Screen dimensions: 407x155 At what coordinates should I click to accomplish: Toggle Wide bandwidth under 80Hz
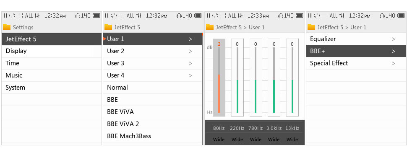tap(219, 139)
